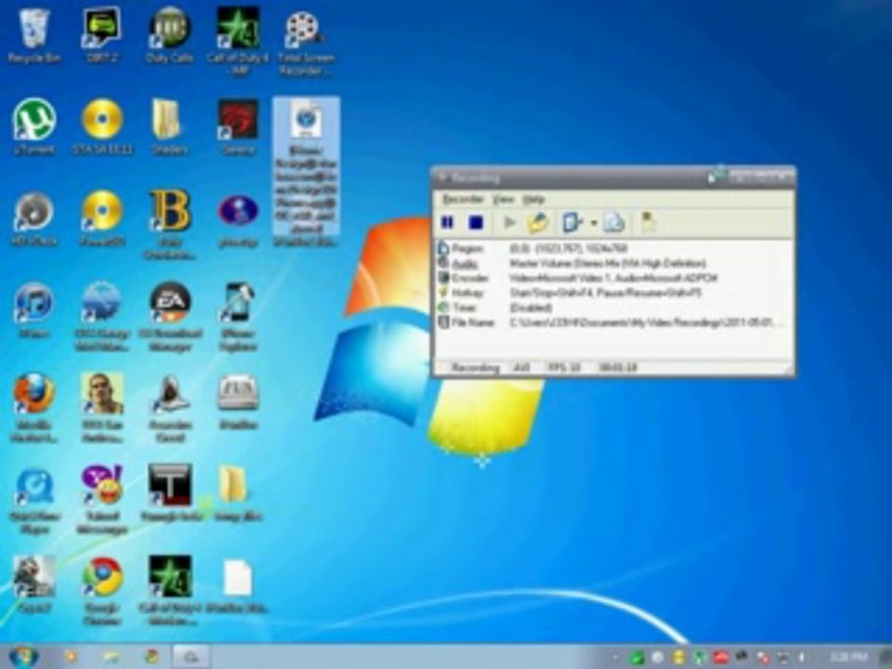Click the highlighted file icon with long name
The height and width of the screenshot is (669, 892).
pos(306,173)
